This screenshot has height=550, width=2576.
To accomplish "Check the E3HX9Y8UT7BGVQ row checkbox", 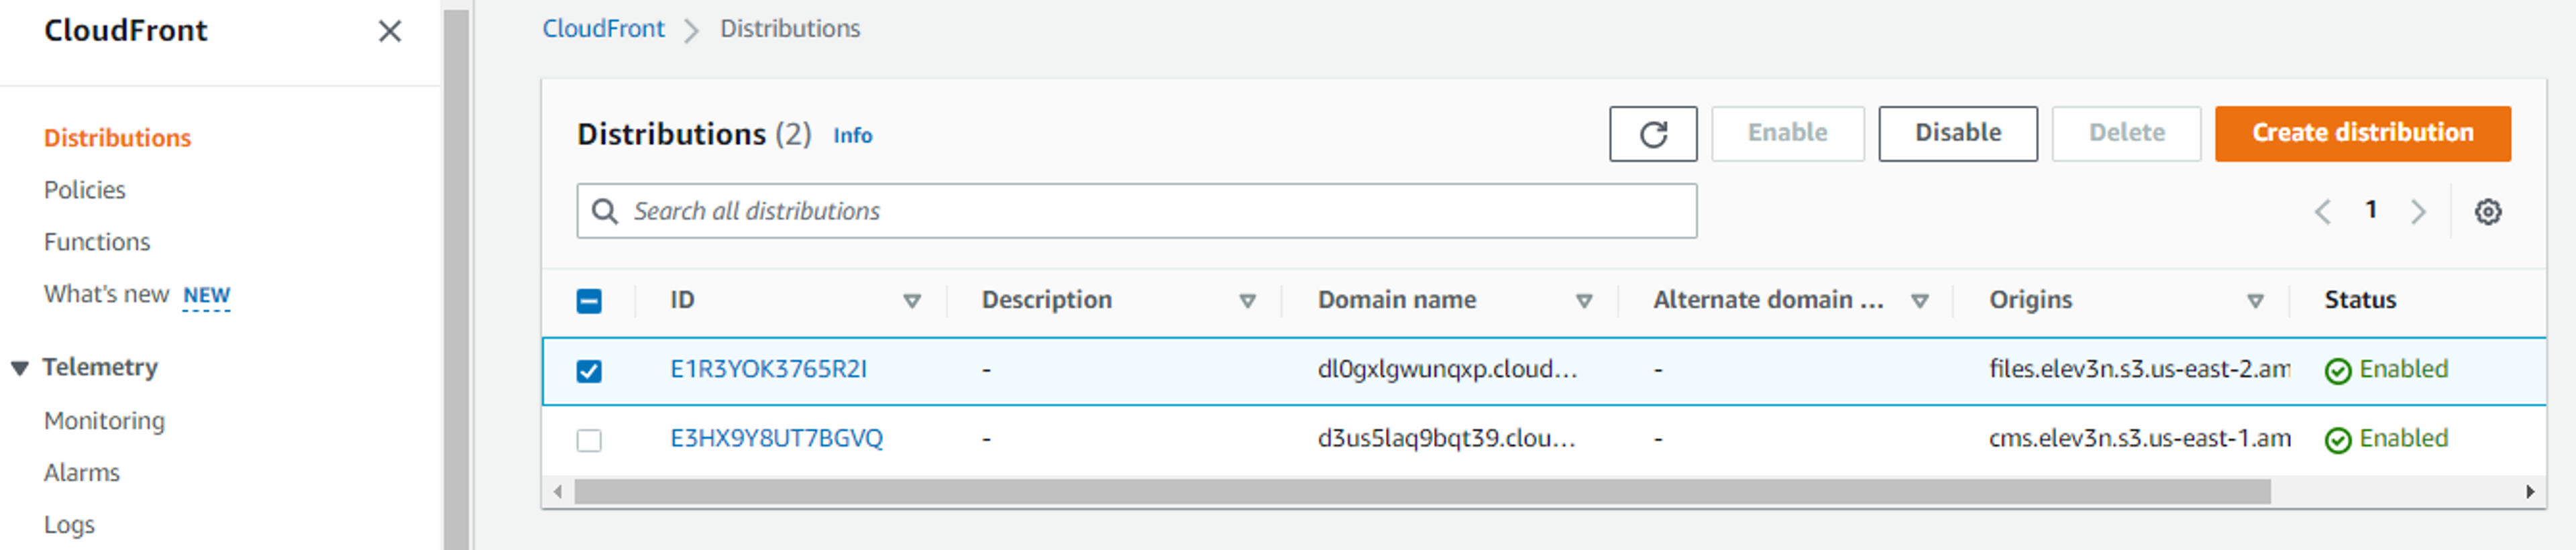I will [589, 440].
